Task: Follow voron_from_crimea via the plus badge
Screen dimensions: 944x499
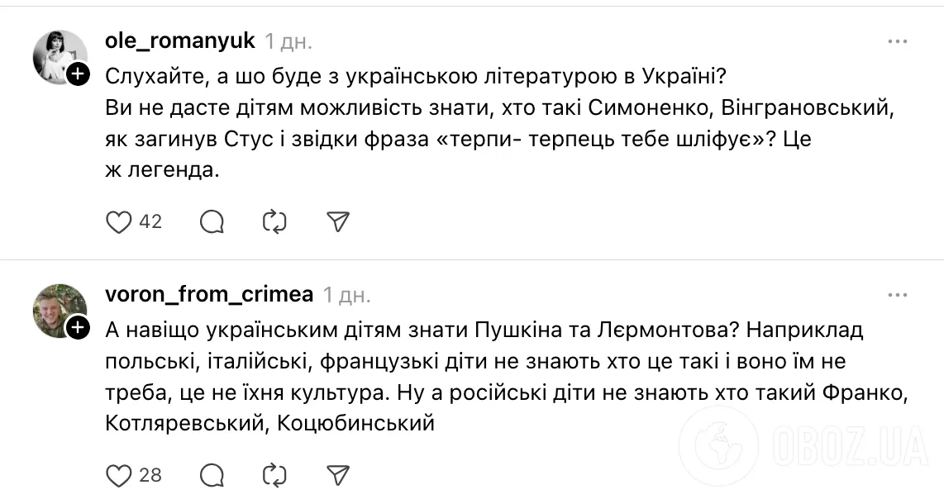Action: (x=77, y=328)
